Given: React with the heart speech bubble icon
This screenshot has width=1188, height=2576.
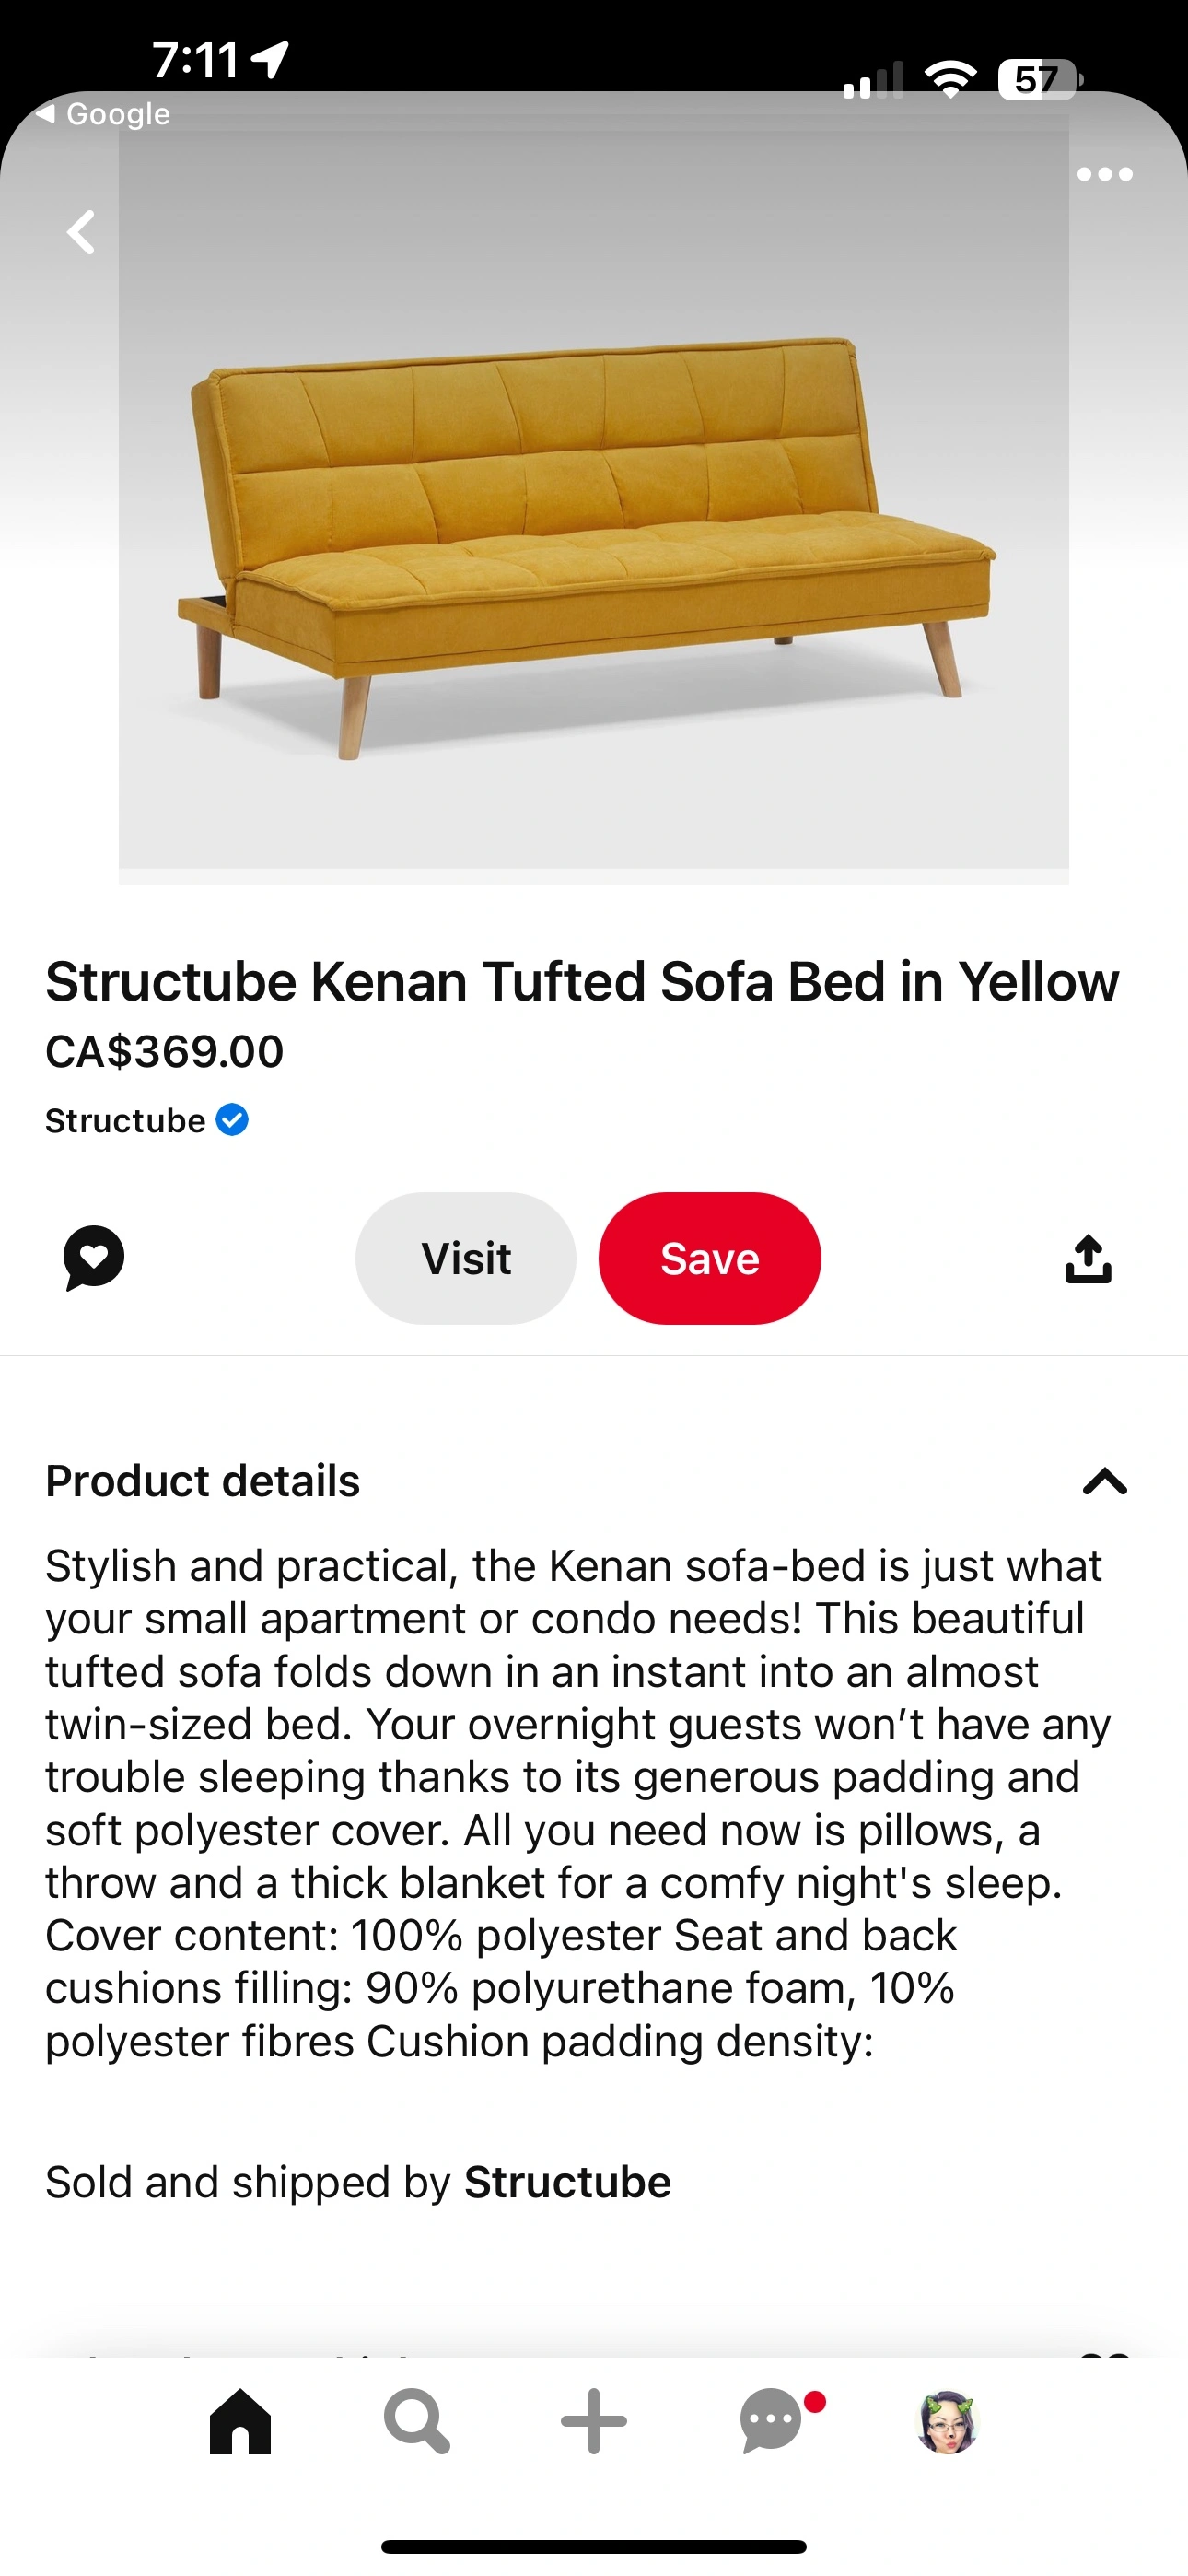Looking at the screenshot, I should click(x=94, y=1258).
